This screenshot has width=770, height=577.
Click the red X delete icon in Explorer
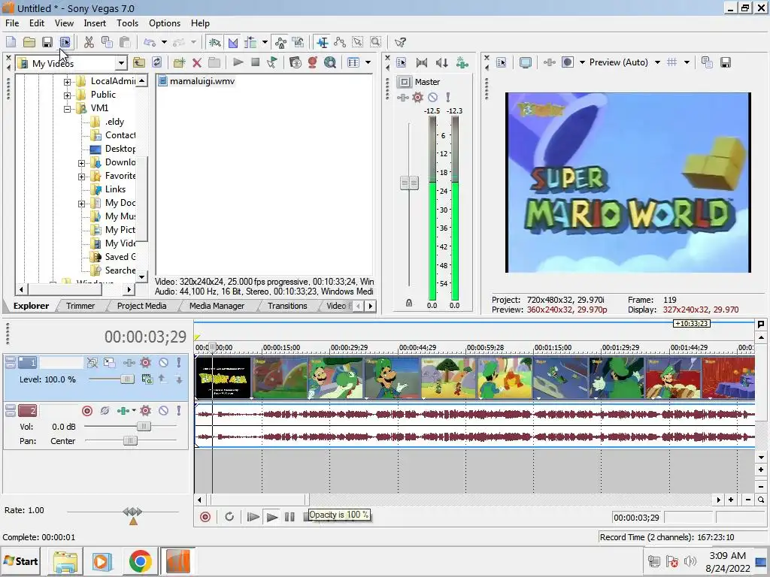[x=197, y=62]
